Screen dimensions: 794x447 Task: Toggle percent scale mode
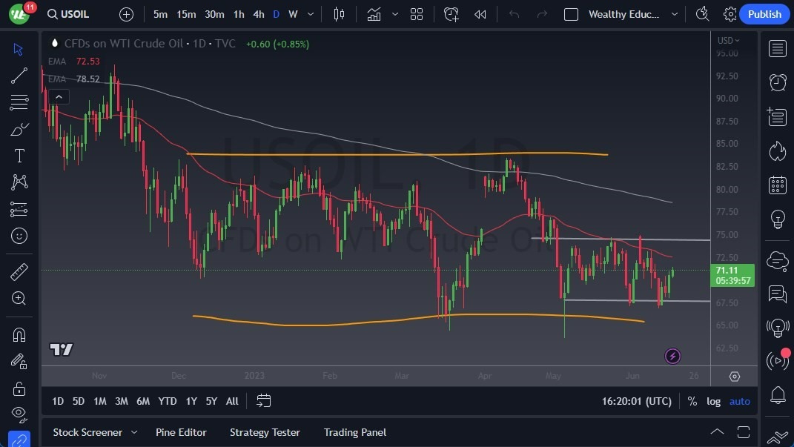click(x=692, y=401)
